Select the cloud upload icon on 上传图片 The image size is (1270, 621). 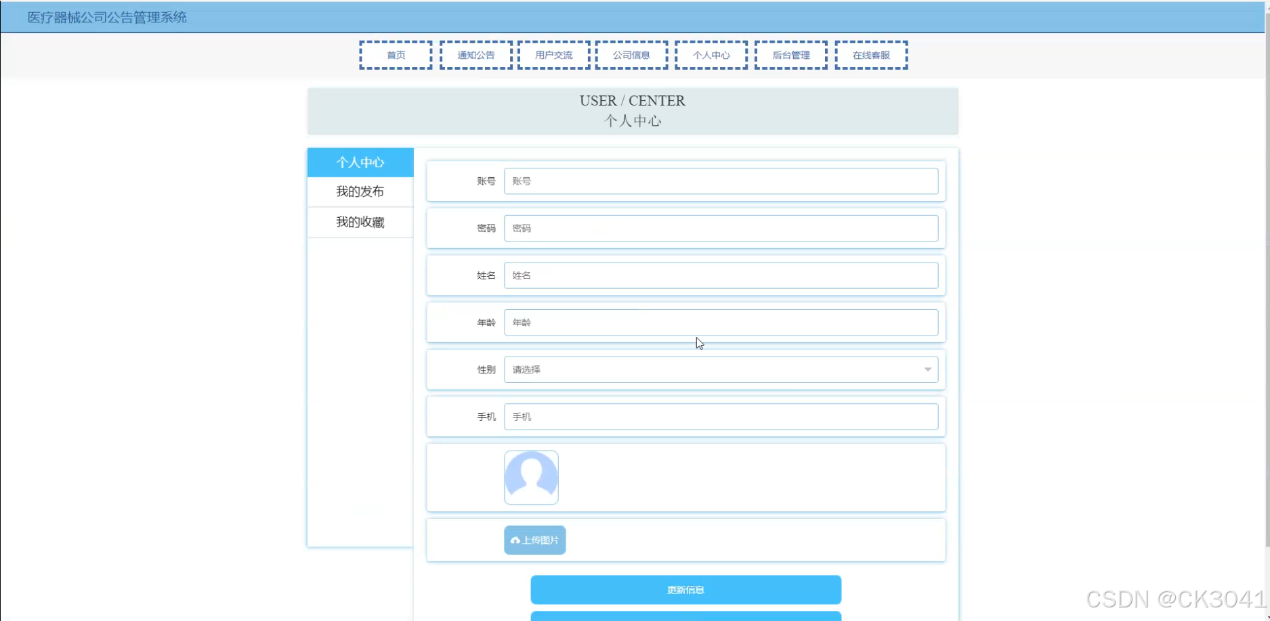(515, 540)
